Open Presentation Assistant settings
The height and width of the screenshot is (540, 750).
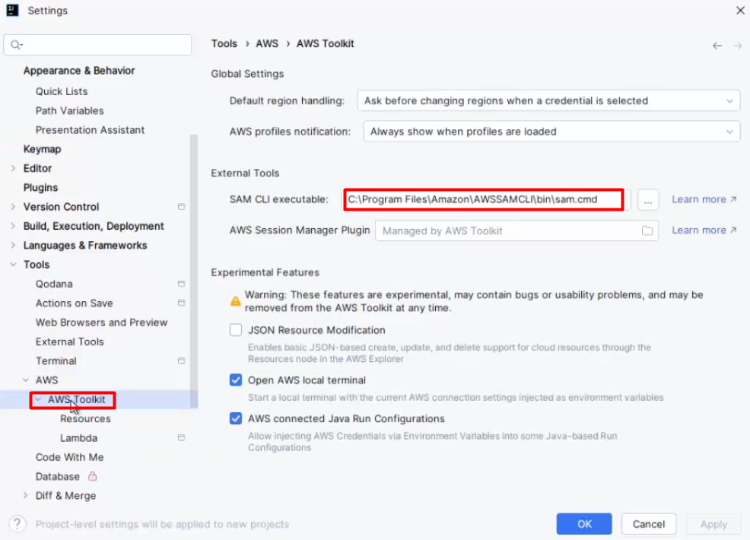click(90, 129)
